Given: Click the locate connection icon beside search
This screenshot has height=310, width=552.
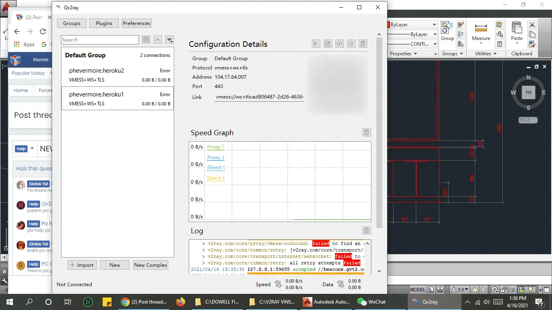Looking at the screenshot, I should pos(146,40).
